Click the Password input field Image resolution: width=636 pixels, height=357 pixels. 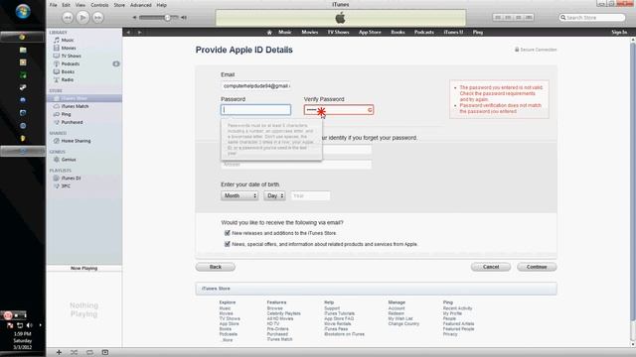click(256, 110)
